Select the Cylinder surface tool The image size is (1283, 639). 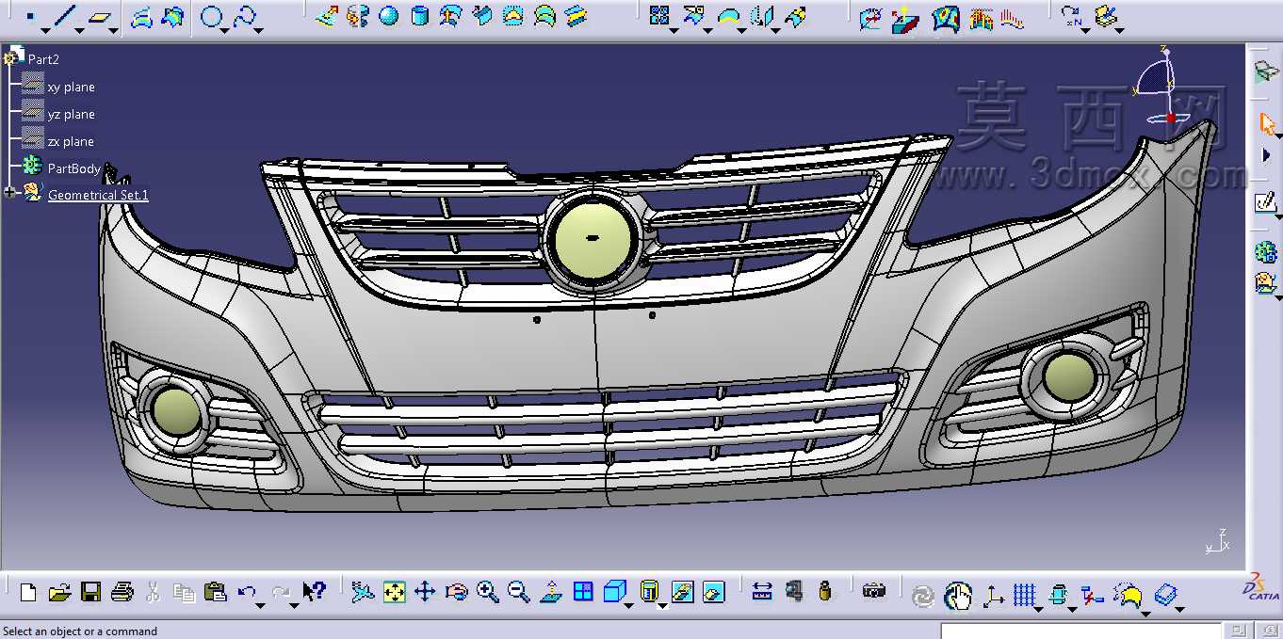point(420,17)
